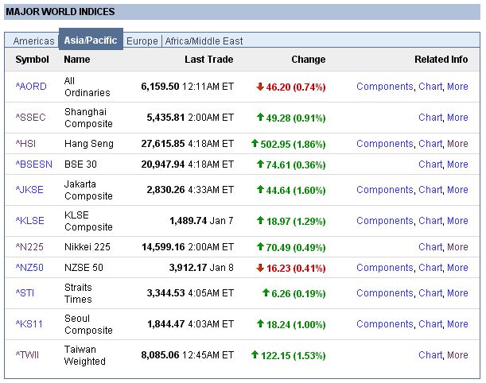Image resolution: width=486 pixels, height=383 pixels.
Task: Click the ^HSI symbol link
Action: point(25,144)
